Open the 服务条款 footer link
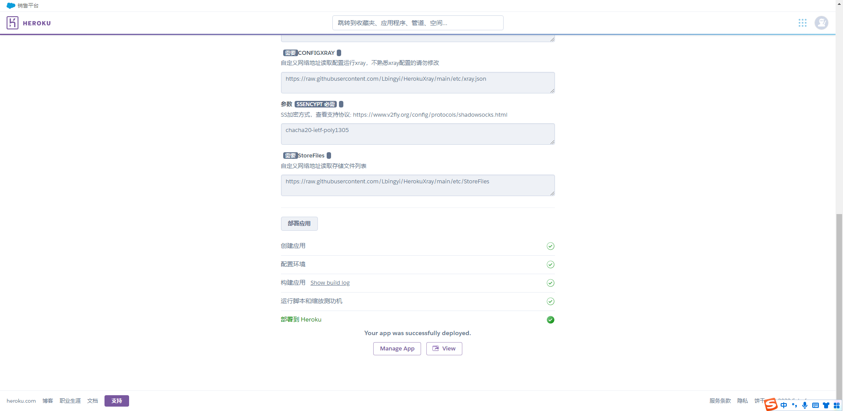Screen dimensions: 843x411 pos(720,401)
